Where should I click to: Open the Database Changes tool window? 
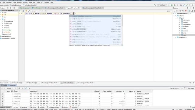53,107
